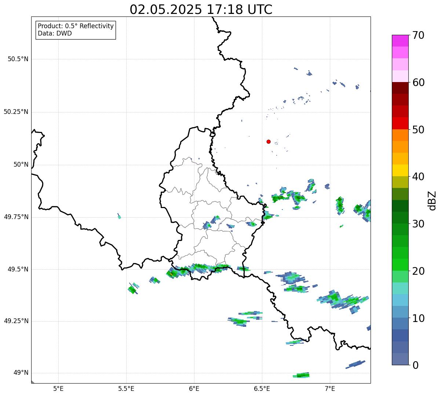Screen dimensions: 441x396
Task: Click the 'Product: 0.5° Reflectivity' text
Action: tap(76, 26)
